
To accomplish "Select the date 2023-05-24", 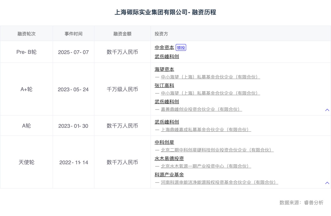I will point(73,90).
